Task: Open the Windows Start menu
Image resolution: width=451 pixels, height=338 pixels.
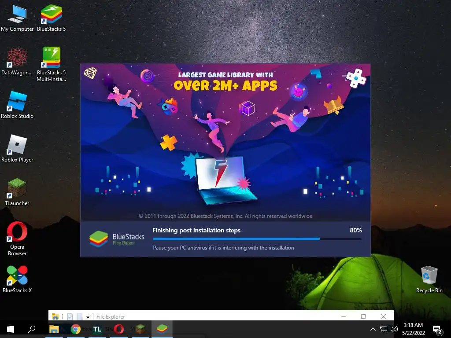Action: (11, 329)
